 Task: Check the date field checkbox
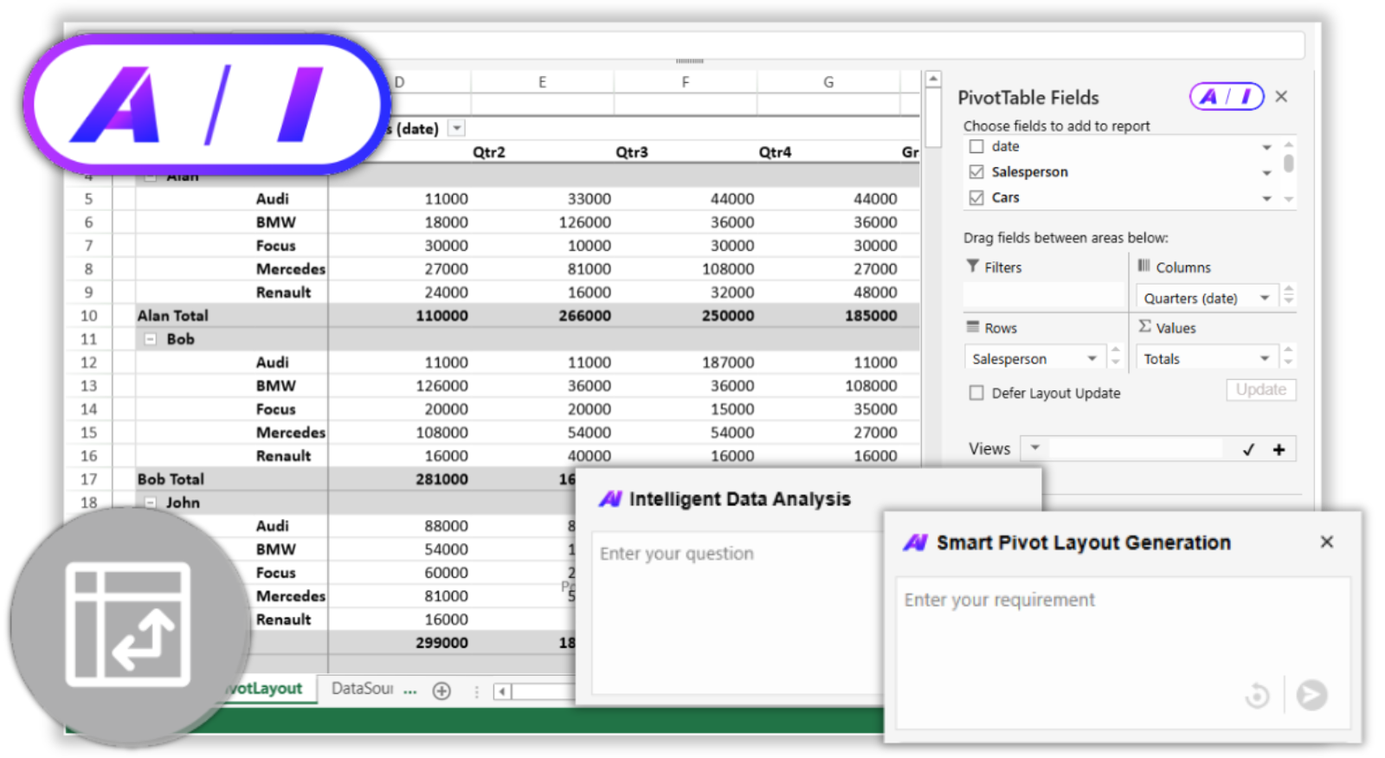pos(976,146)
